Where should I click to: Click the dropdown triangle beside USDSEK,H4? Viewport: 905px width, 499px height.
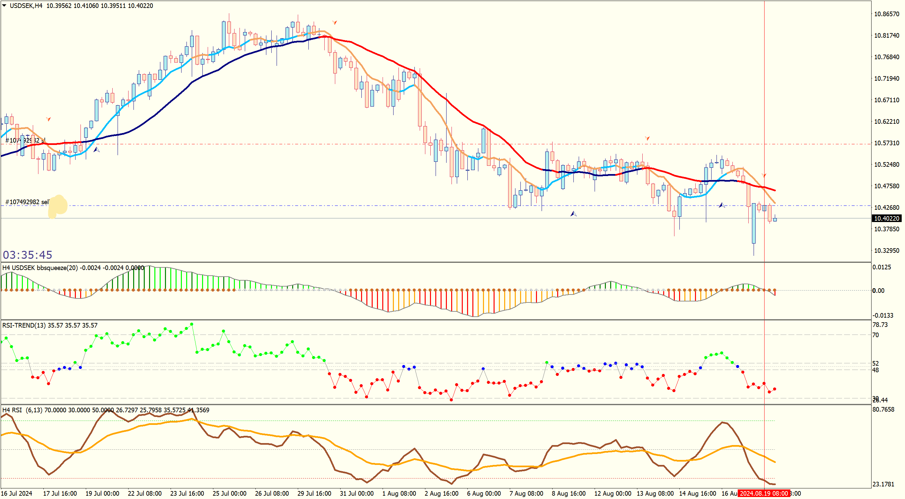click(x=4, y=6)
